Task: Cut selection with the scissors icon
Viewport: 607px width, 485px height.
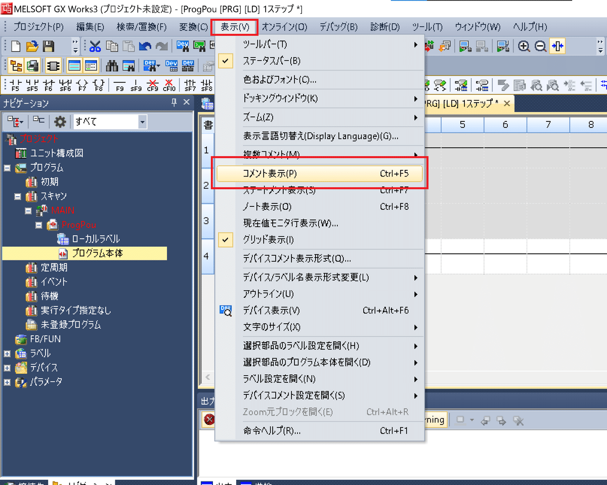Action: (95, 47)
